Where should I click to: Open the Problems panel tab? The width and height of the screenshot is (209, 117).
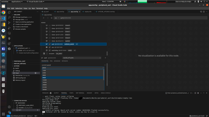[45, 93]
